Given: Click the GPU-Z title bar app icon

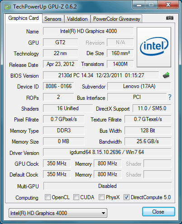Looking at the screenshot, I should coord(8,7).
